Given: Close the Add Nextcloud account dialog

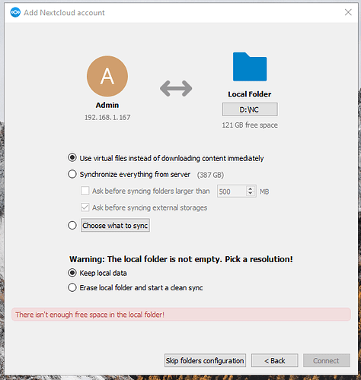Looking at the screenshot, I should tap(348, 12).
